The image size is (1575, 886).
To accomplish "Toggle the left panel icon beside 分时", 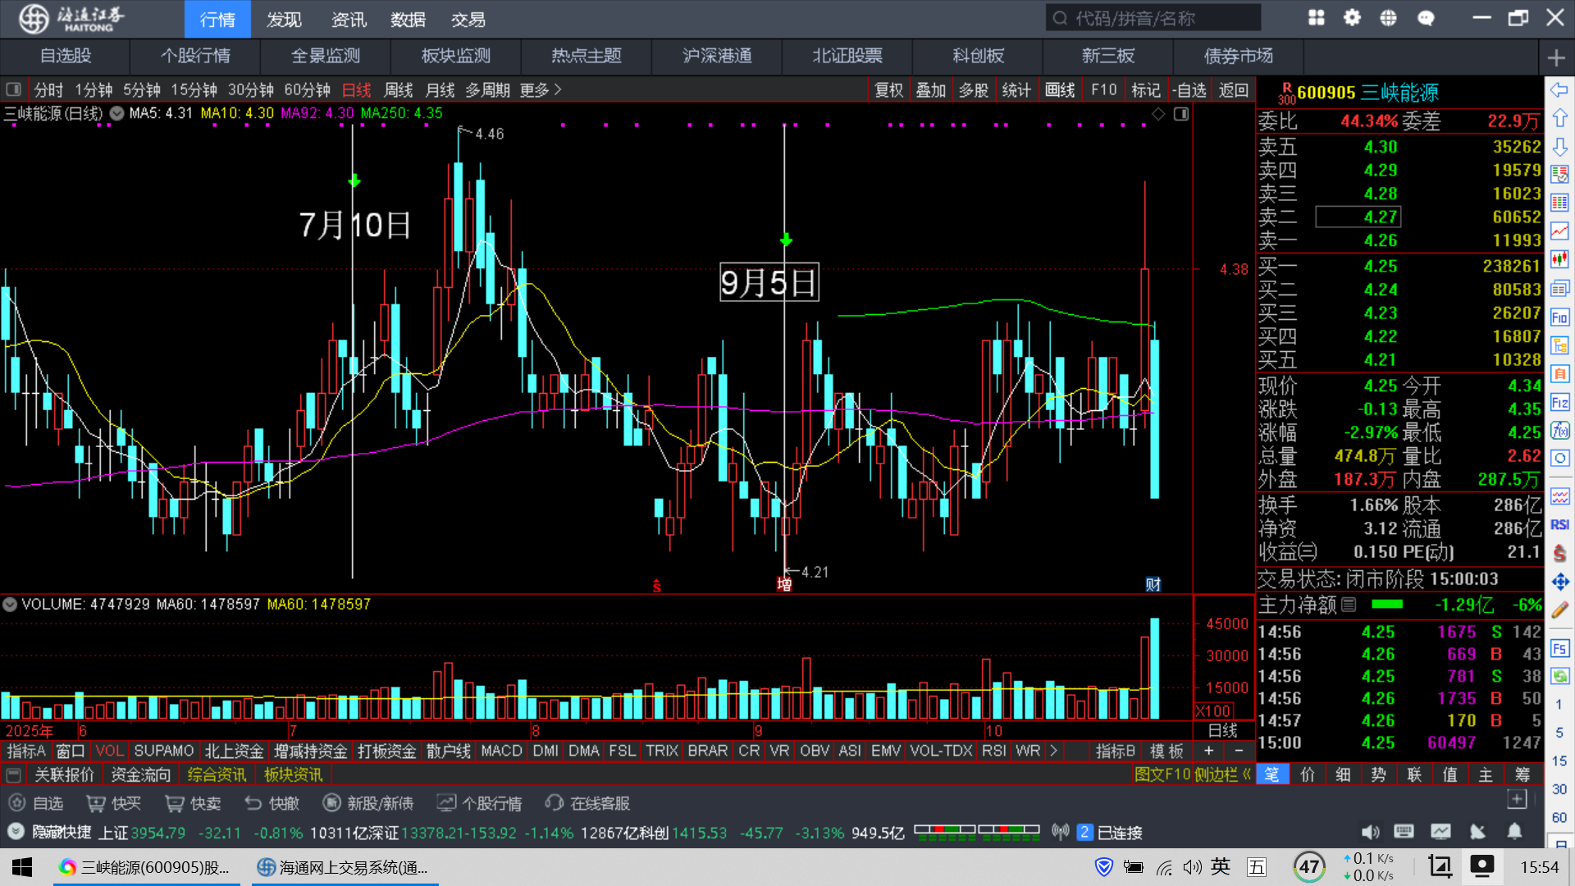I will pos(13,89).
